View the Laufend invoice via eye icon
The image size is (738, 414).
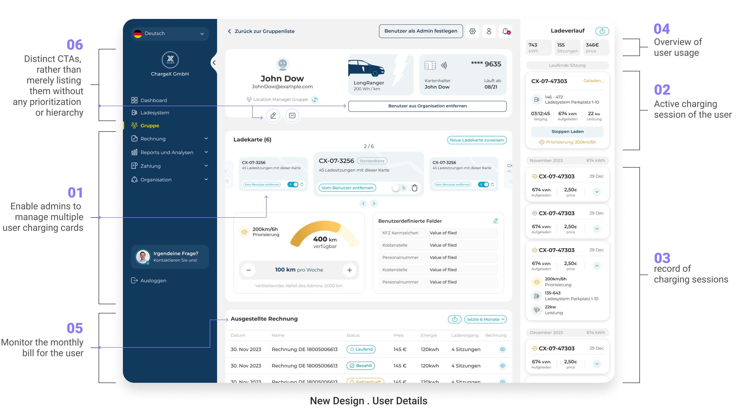click(502, 349)
